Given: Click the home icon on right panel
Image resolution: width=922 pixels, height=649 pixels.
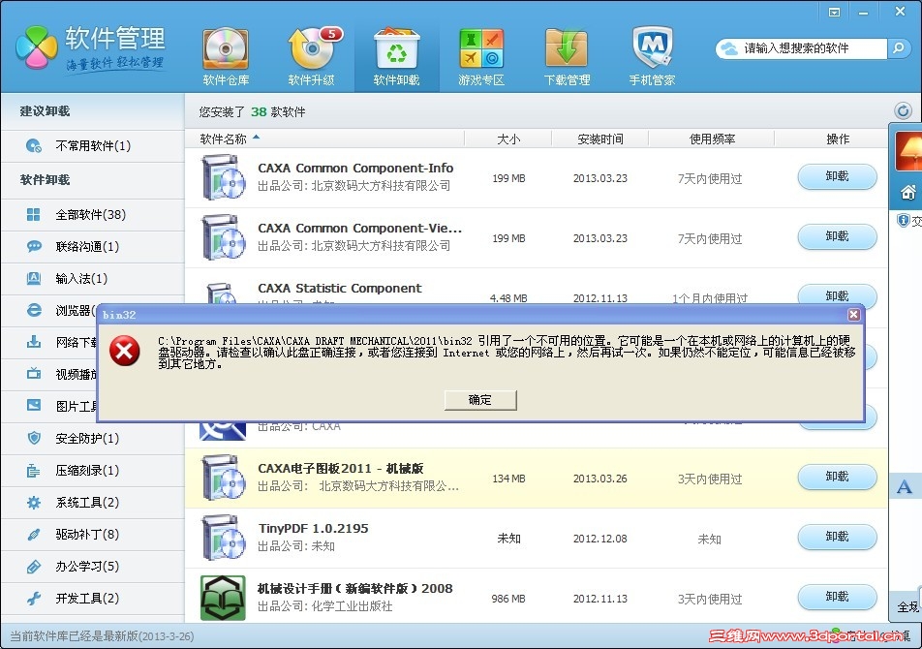Looking at the screenshot, I should pos(907,192).
